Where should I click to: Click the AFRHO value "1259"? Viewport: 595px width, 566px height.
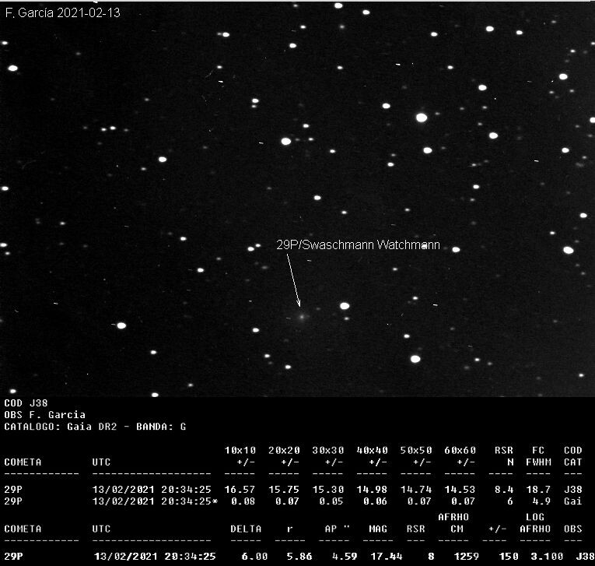click(467, 557)
